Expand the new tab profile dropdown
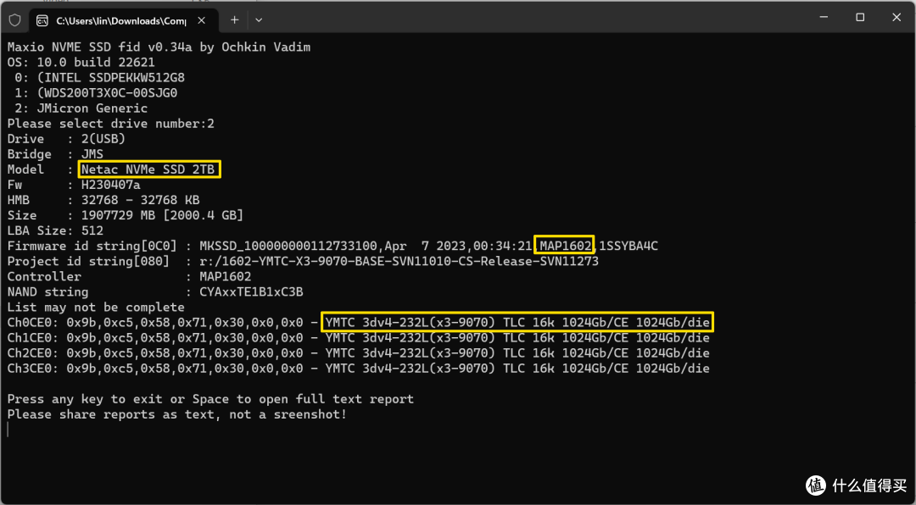The image size is (916, 505). tap(259, 19)
